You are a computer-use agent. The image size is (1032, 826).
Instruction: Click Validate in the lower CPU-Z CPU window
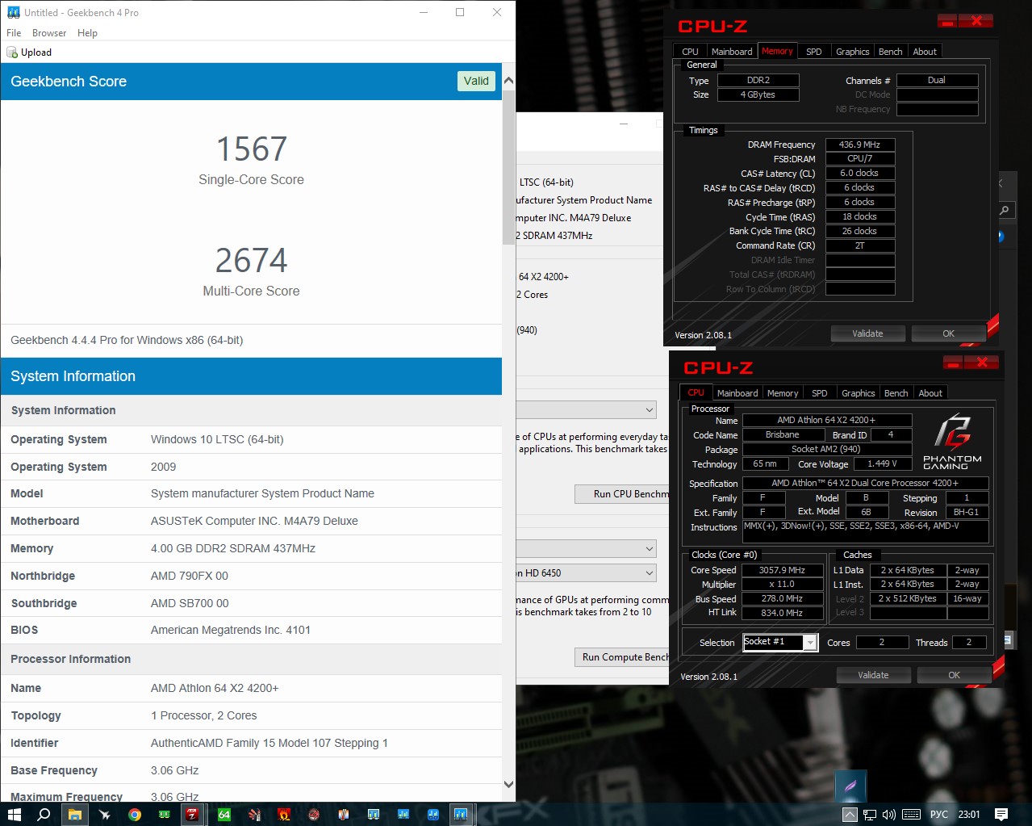873,675
